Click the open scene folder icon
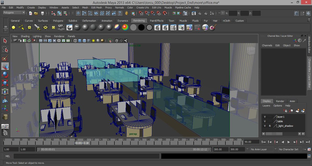 pyautogui.click(x=36, y=13)
